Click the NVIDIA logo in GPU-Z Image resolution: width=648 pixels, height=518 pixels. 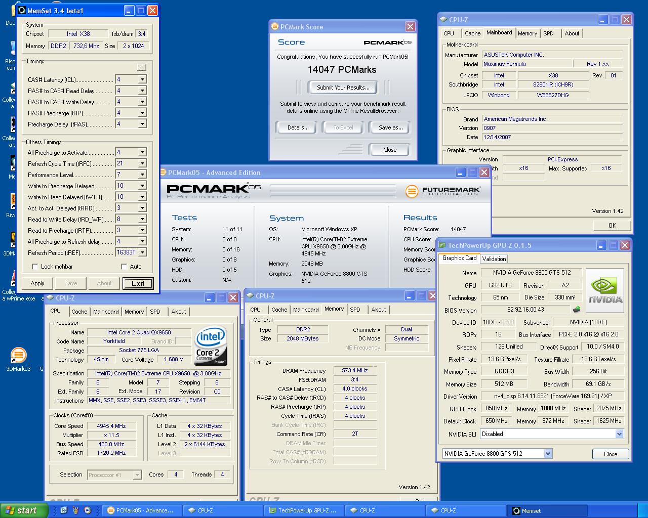tap(605, 291)
